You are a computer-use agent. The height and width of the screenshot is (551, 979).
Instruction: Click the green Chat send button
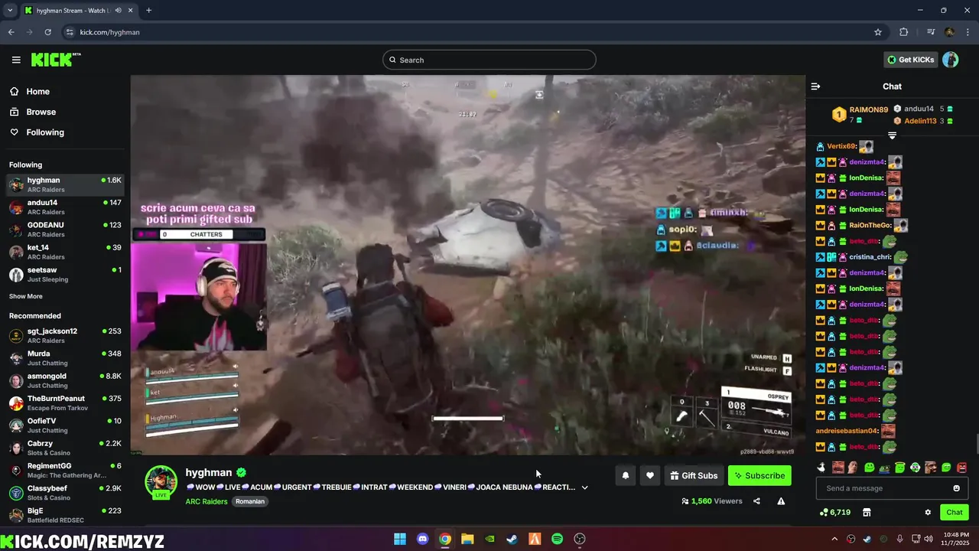(x=954, y=513)
